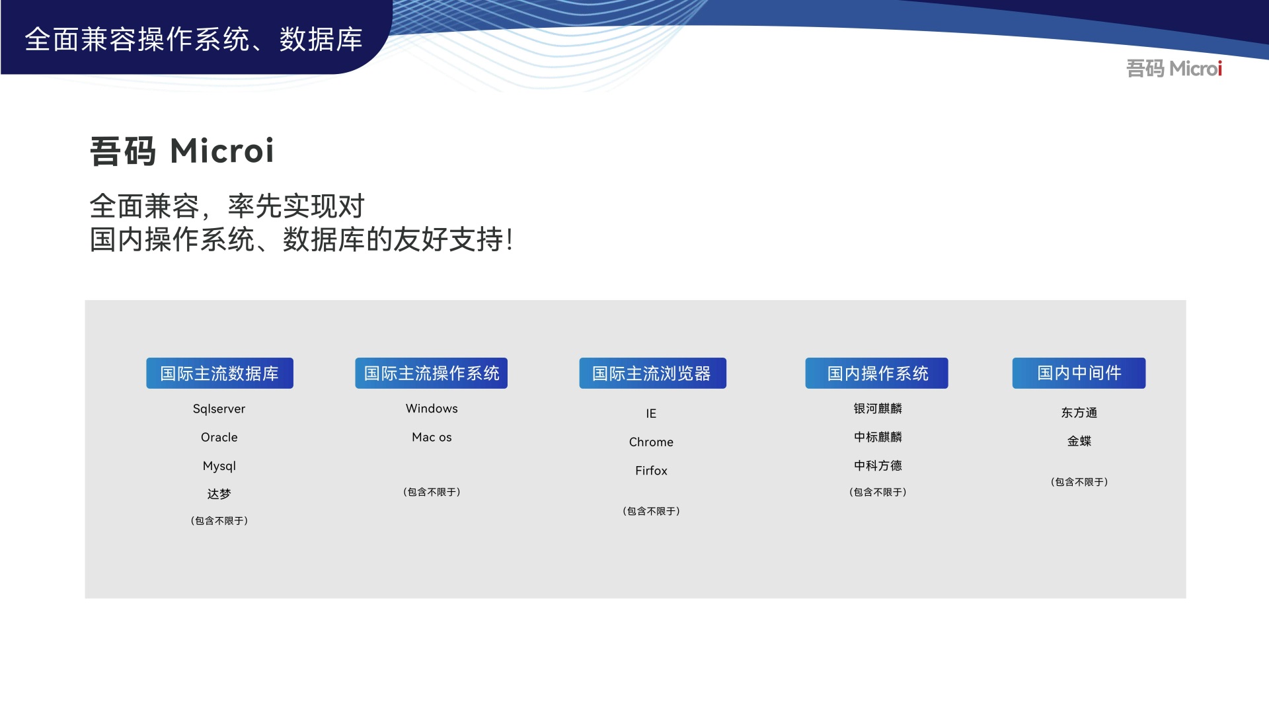Click the 国内中间件 blue label
Screen dimensions: 1269x714
click(x=1079, y=373)
